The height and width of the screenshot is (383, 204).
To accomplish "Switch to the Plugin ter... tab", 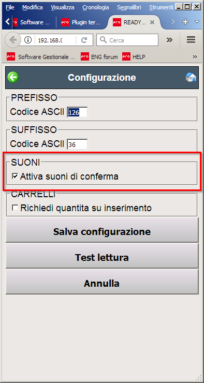I will (x=82, y=22).
